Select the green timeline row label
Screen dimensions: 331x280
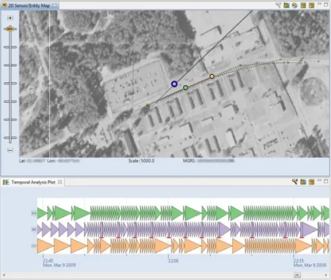click(x=34, y=213)
